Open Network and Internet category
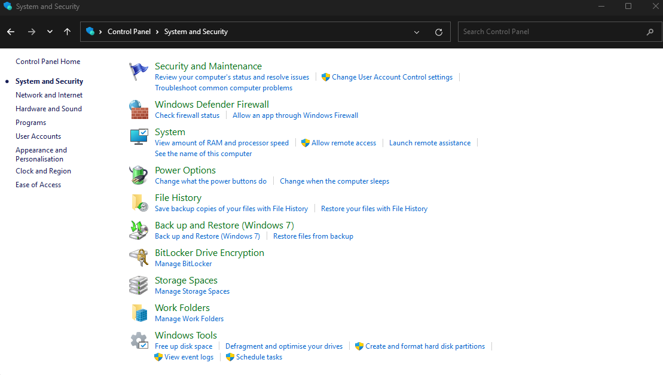This screenshot has width=663, height=375. point(49,95)
